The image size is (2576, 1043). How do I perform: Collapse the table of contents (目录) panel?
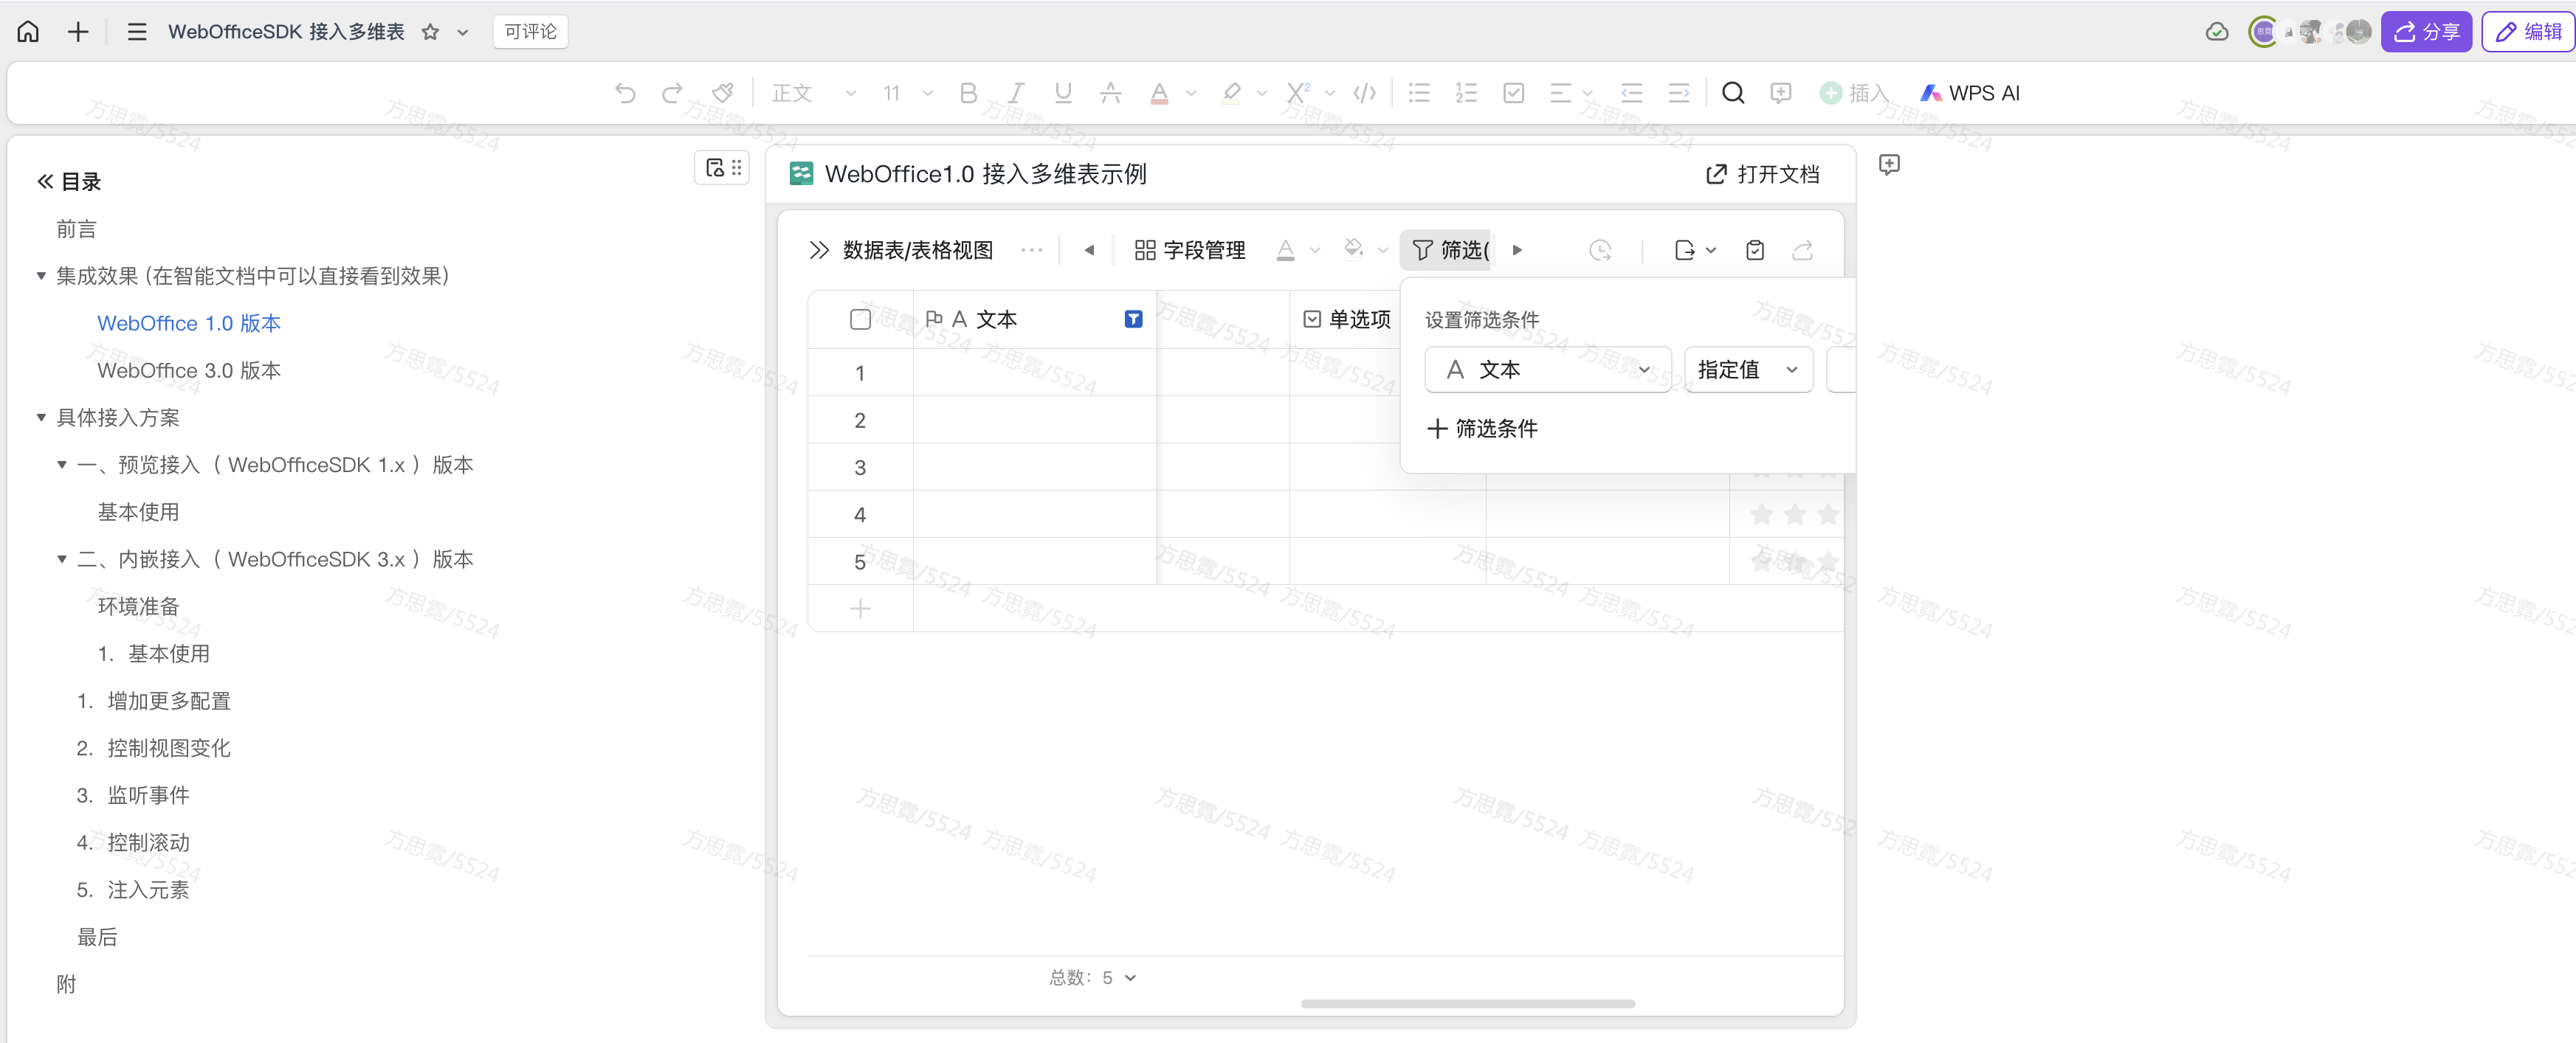coord(45,182)
